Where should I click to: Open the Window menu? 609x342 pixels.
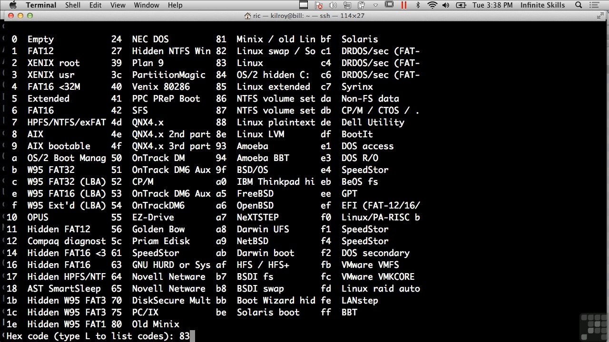pyautogui.click(x=147, y=5)
